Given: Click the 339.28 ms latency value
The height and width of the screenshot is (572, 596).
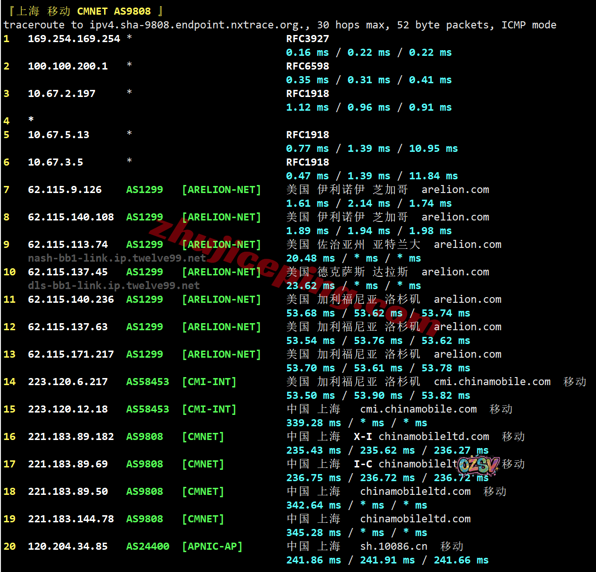Looking at the screenshot, I should coord(313,423).
